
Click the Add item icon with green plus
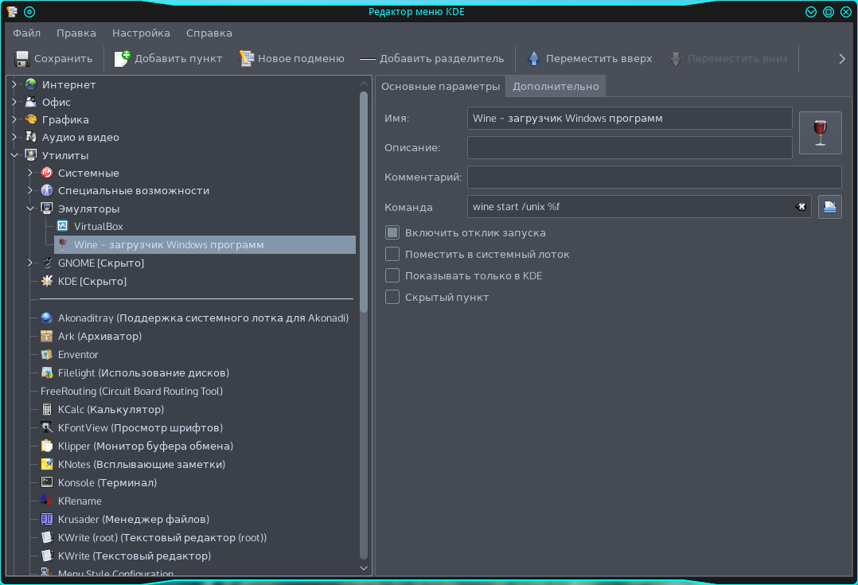[122, 58]
